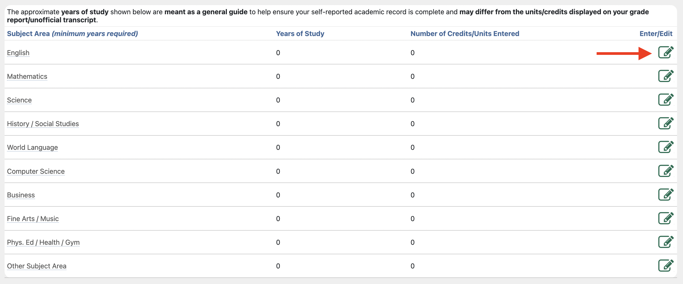This screenshot has width=683, height=284.
Task: Edit the Mathematics coursework entry
Action: pyautogui.click(x=666, y=76)
